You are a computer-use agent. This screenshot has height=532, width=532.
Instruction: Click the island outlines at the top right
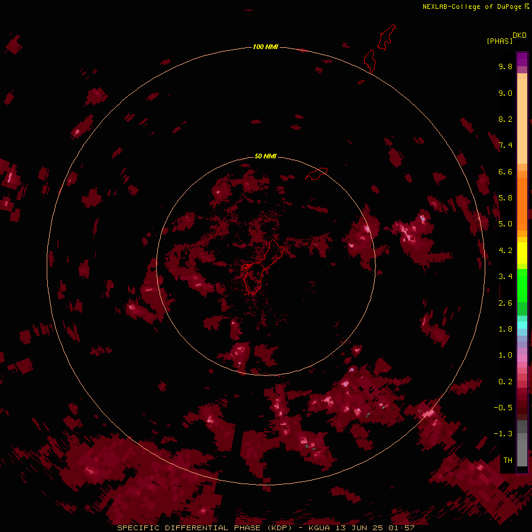point(379,49)
